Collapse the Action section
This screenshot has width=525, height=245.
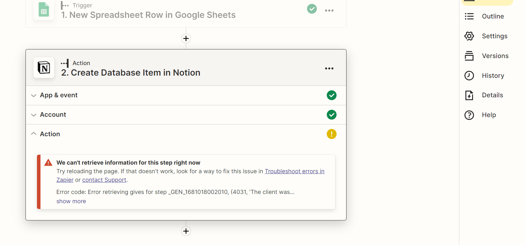pyautogui.click(x=186, y=134)
